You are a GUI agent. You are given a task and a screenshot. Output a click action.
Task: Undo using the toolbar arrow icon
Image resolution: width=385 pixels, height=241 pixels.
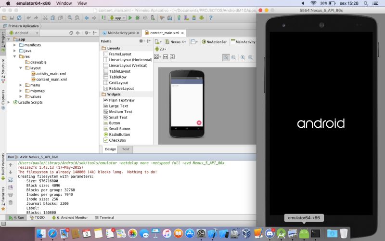(29, 18)
